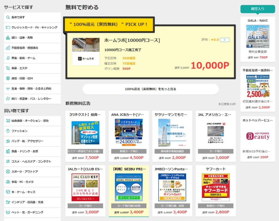Open 旅行・航空券・バス・レンタカー category
Image resolution: width=279 pixels, height=221 pixels.
point(32,99)
